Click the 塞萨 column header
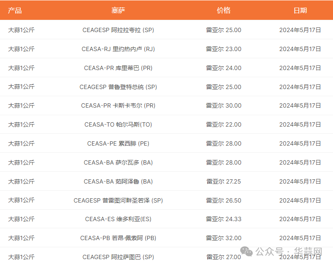 [118, 11]
